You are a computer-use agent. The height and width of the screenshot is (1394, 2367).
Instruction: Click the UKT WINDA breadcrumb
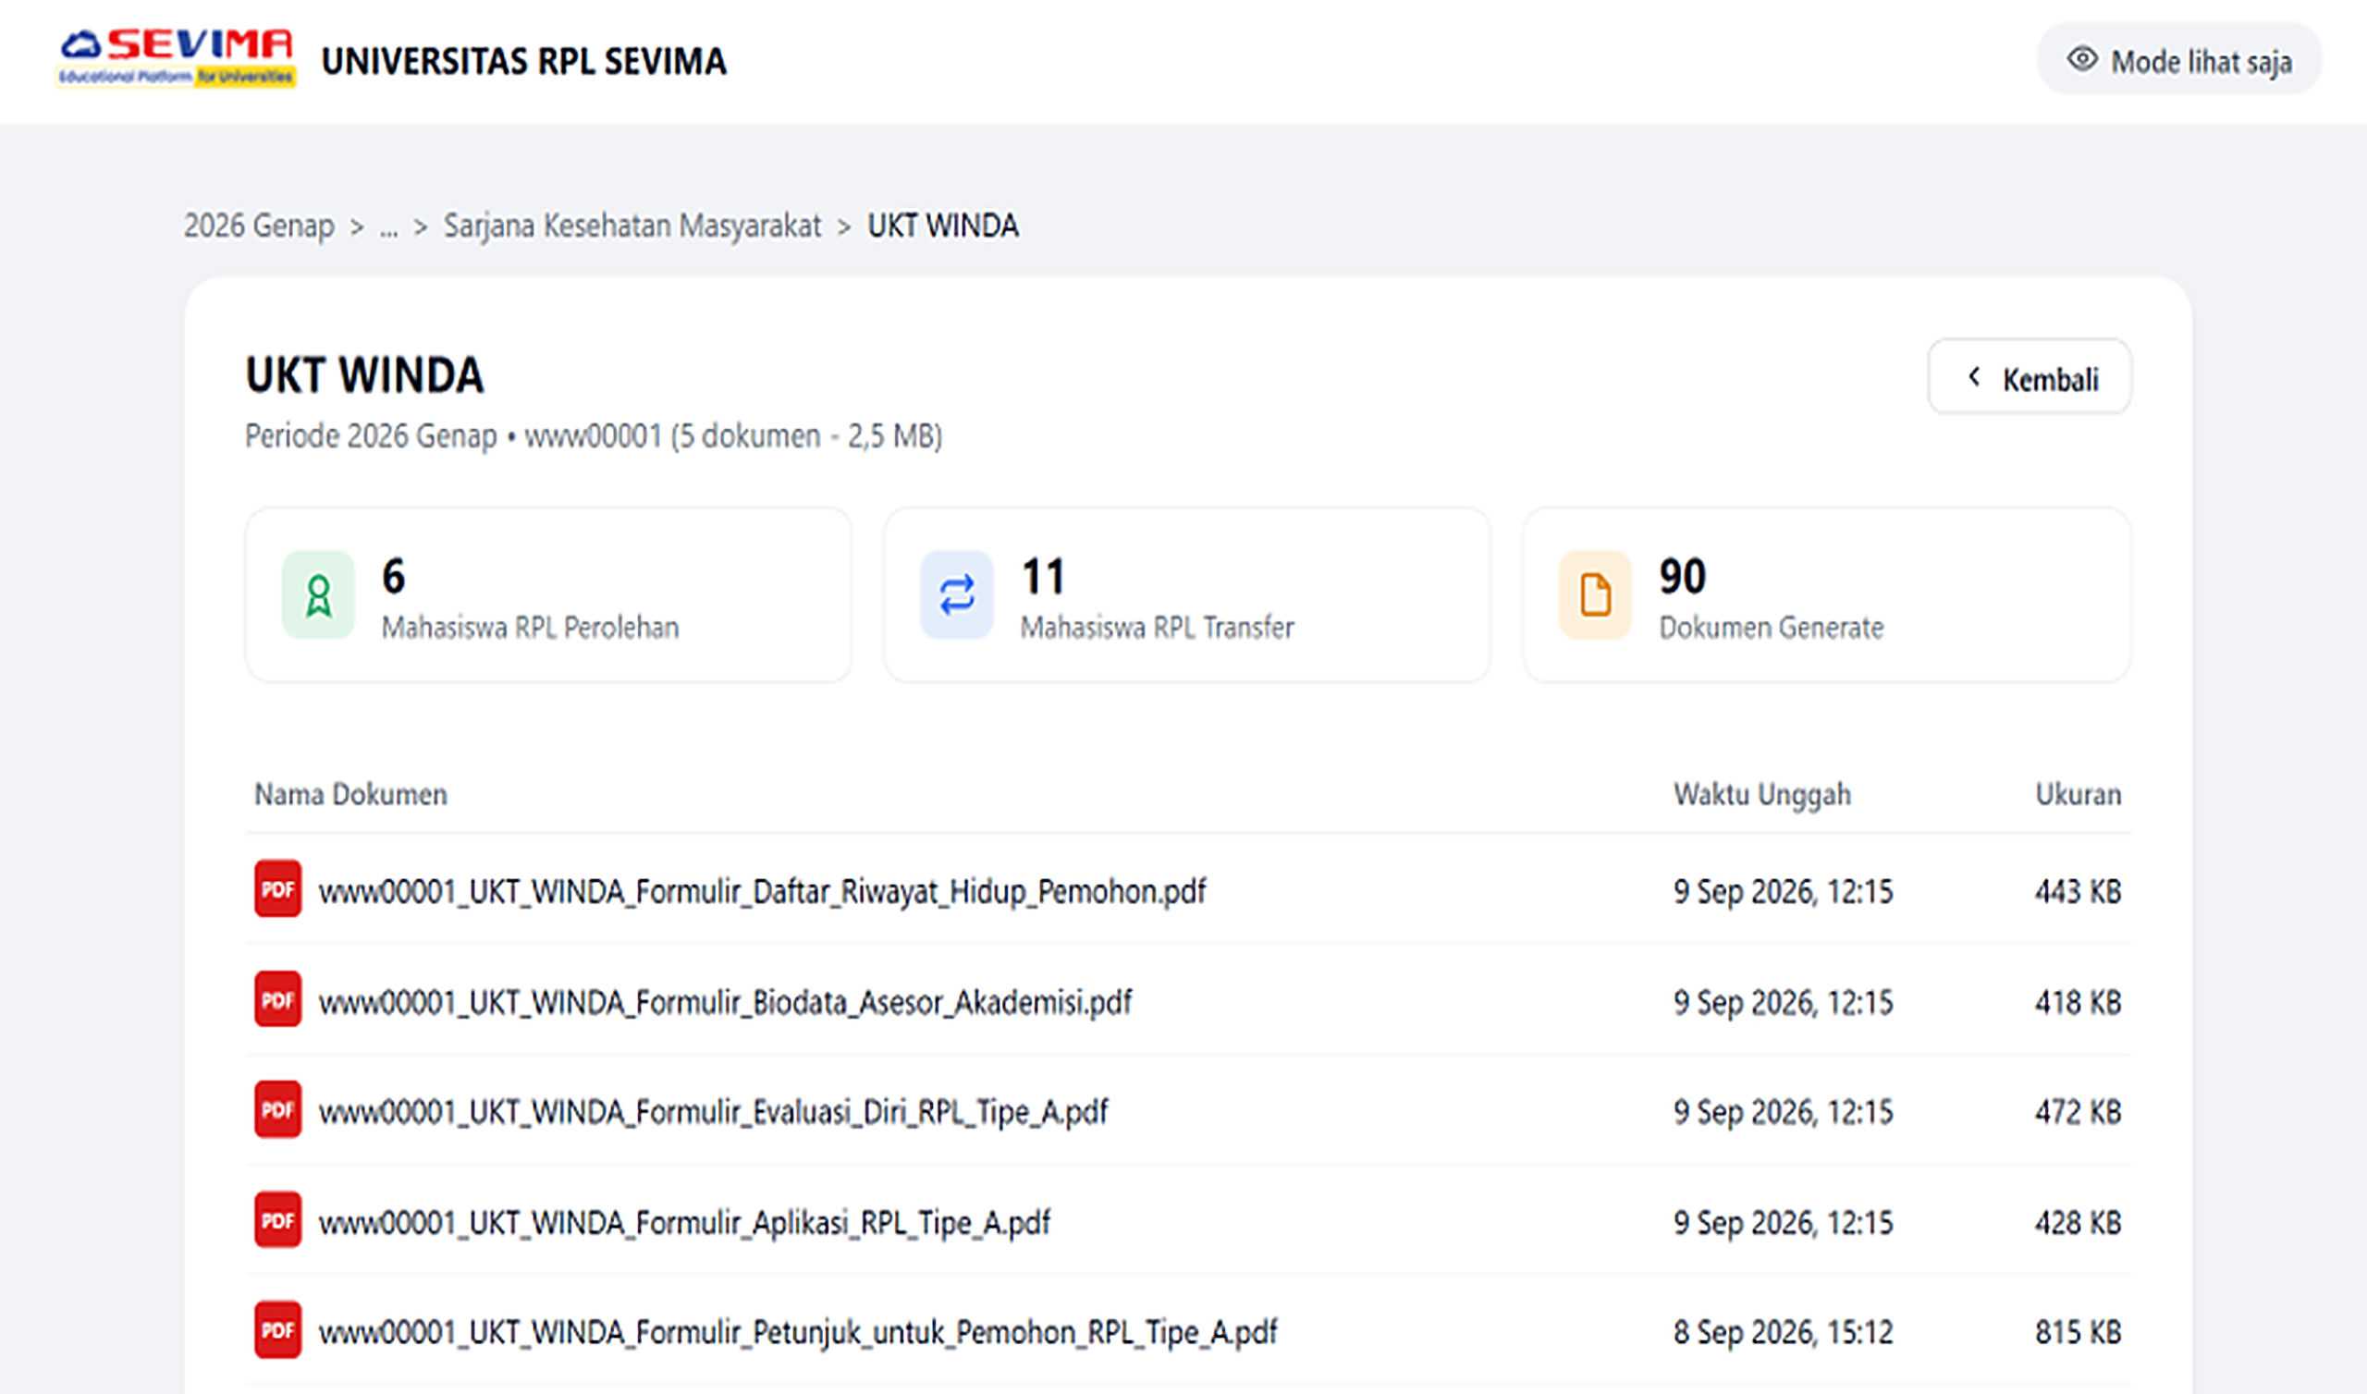click(943, 226)
